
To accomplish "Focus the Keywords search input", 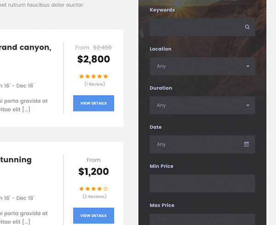I will (x=195, y=27).
